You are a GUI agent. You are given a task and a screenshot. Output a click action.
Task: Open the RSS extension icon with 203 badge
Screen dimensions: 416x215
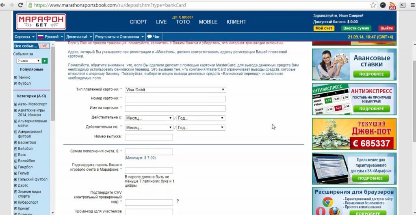pyautogui.click(x=392, y=5)
